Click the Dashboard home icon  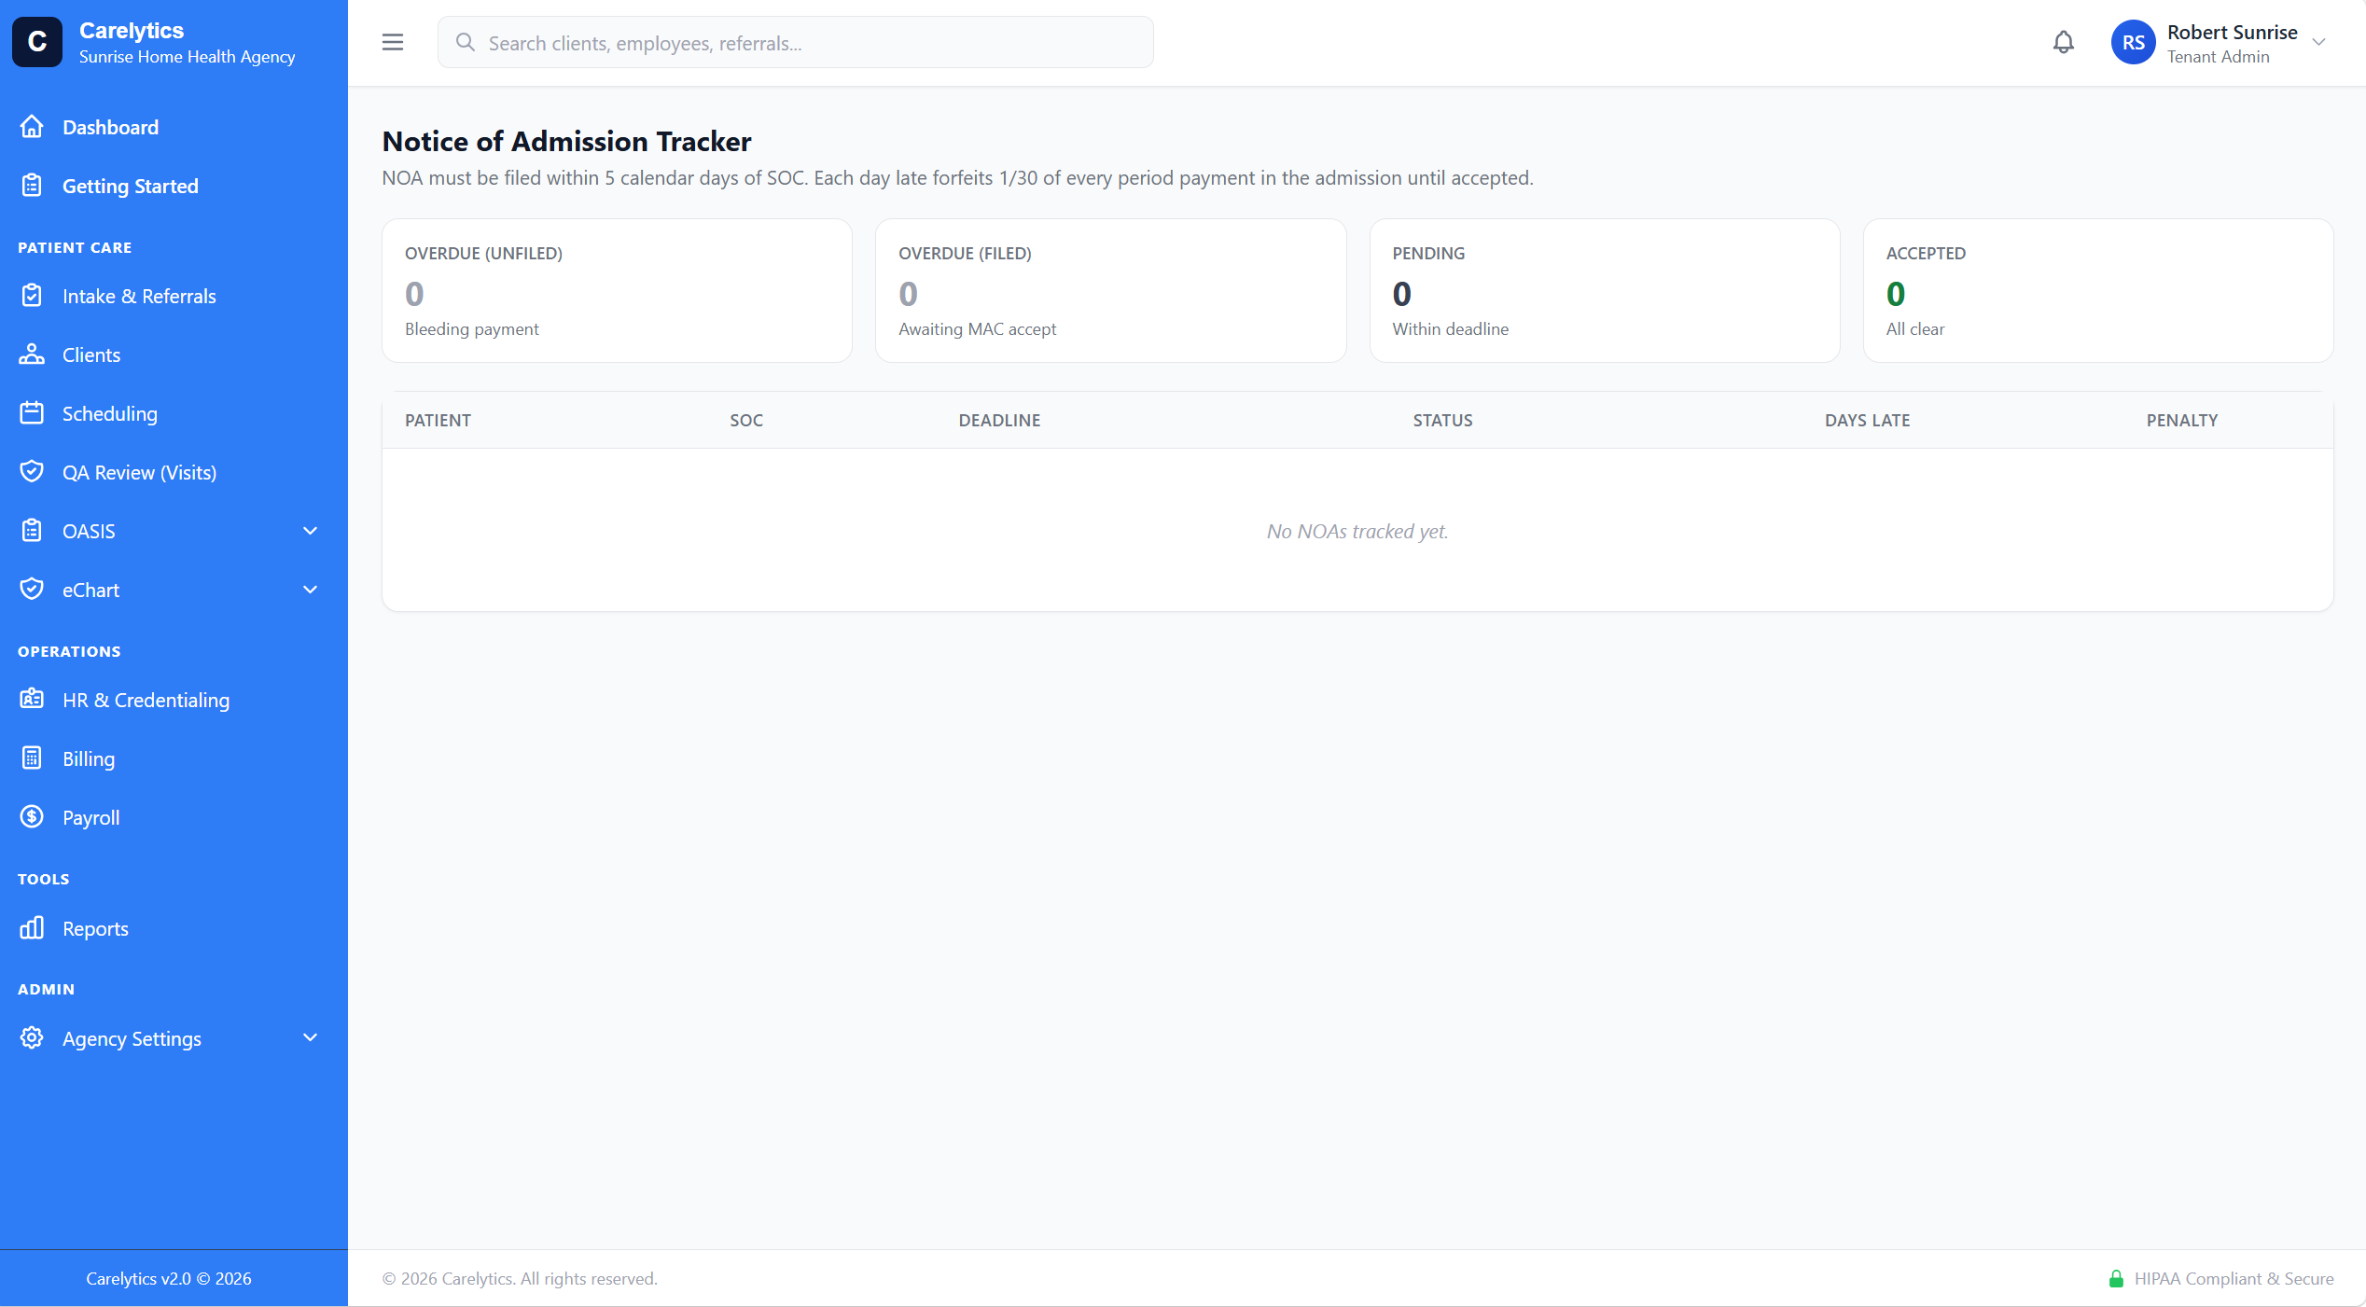[x=32, y=127]
